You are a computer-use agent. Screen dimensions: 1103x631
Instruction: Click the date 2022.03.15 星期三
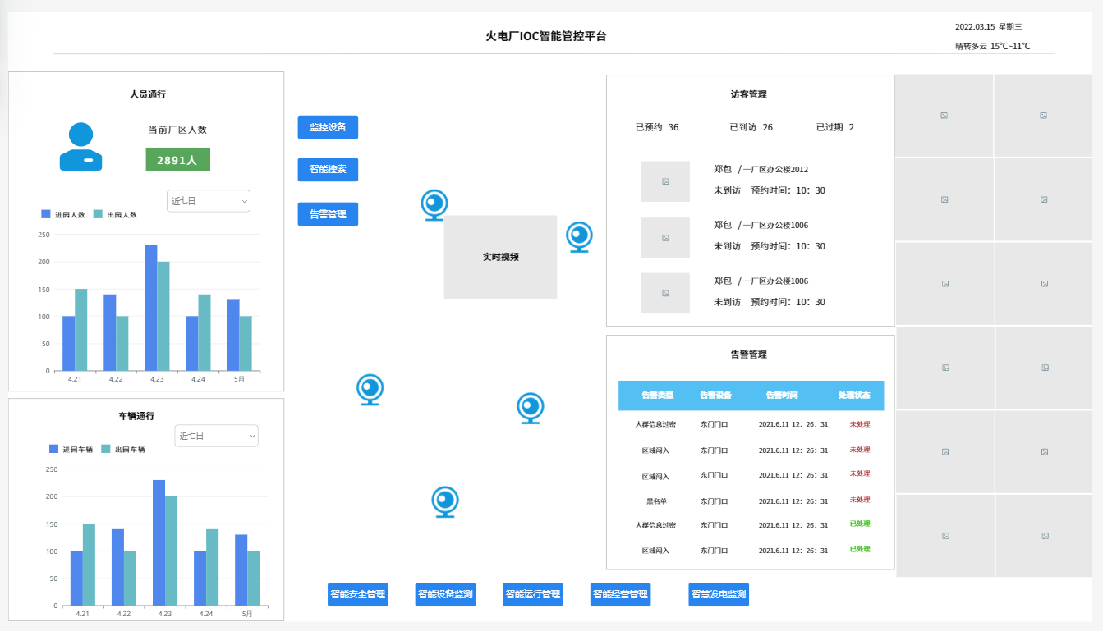(989, 27)
